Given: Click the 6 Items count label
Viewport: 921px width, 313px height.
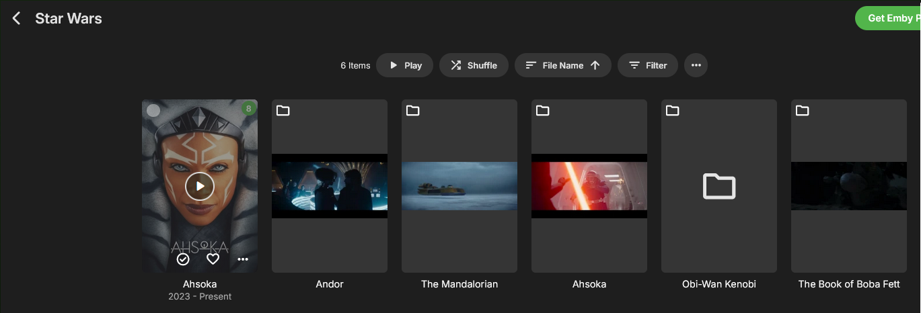Looking at the screenshot, I should [x=355, y=65].
